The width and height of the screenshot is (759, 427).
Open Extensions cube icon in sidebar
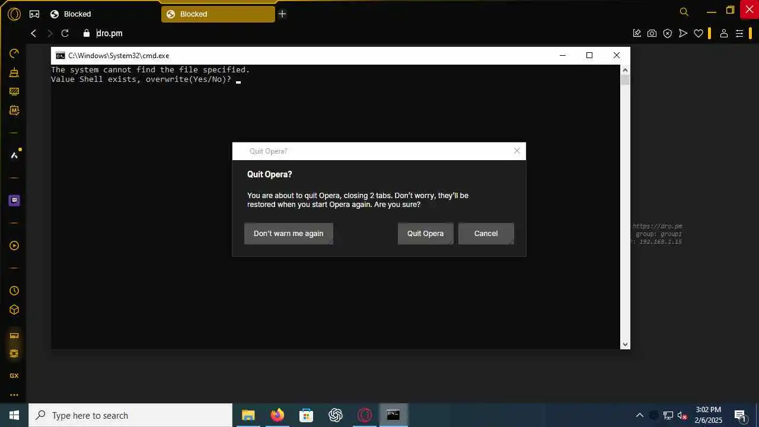click(14, 310)
